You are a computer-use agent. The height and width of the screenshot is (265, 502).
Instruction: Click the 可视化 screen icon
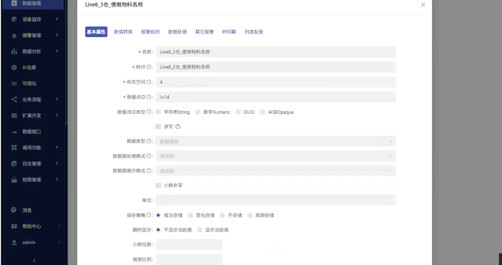tap(14, 83)
